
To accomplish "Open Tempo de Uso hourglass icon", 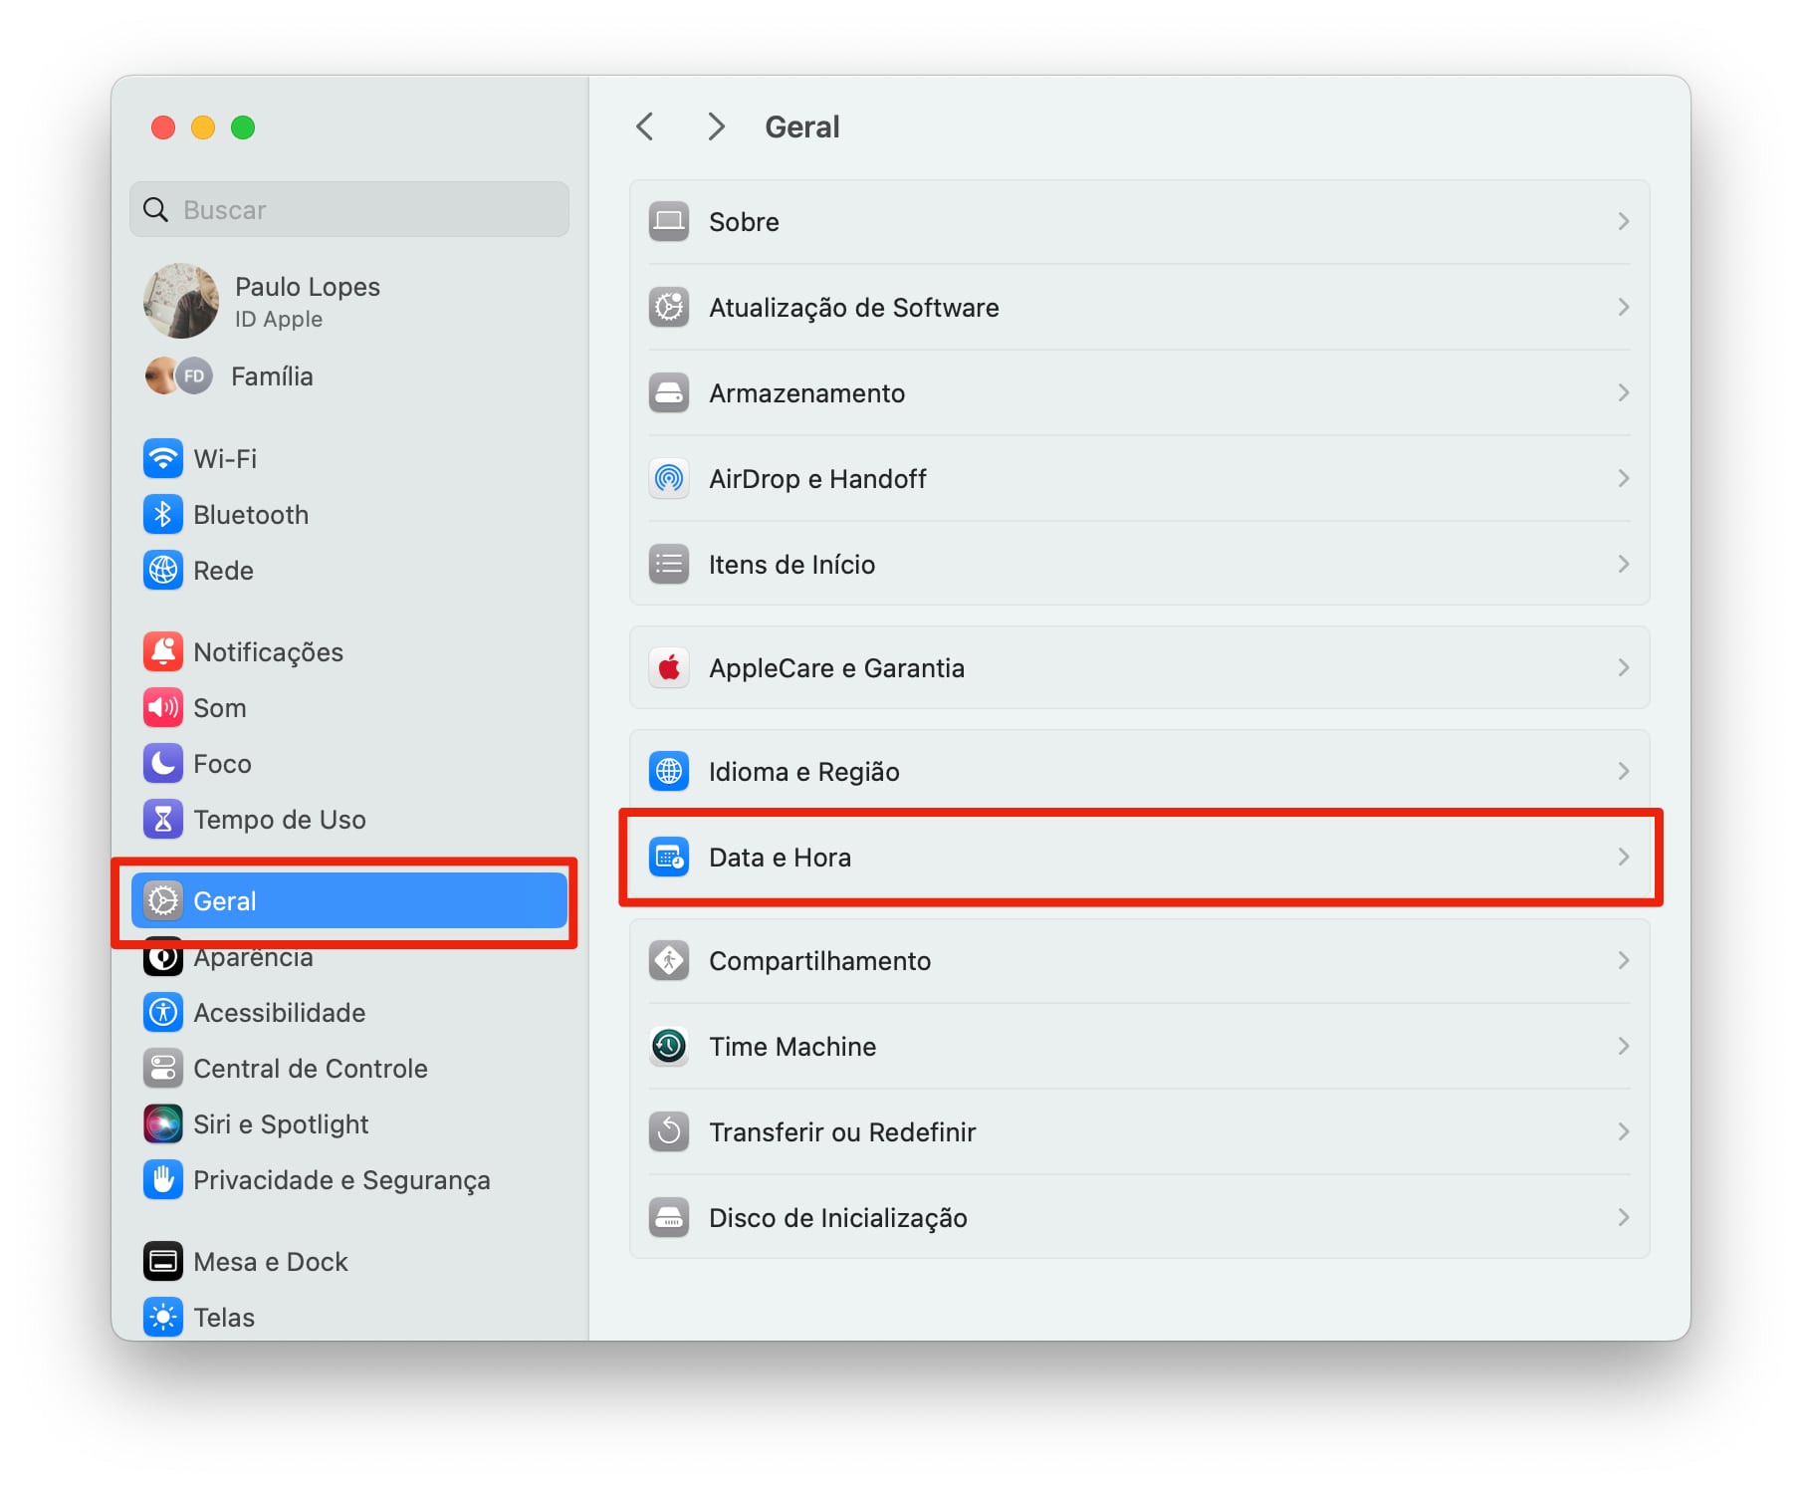I will tap(163, 819).
